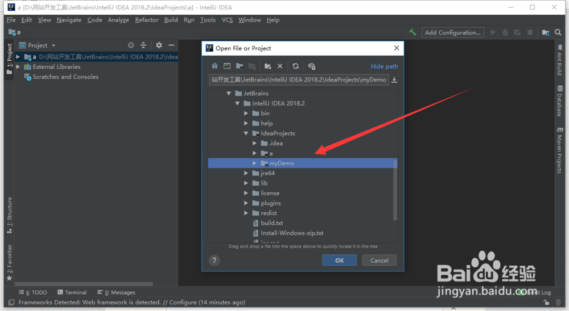The width and height of the screenshot is (569, 311).
Task: Open the Database side tool window
Action: click(559, 101)
